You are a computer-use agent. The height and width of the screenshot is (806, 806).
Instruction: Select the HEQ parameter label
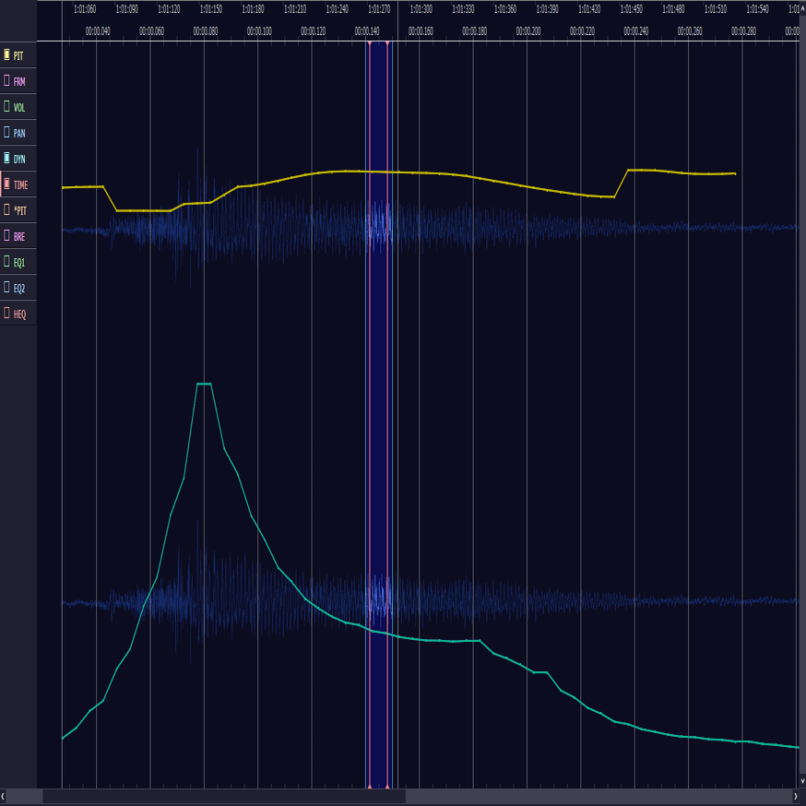click(19, 314)
